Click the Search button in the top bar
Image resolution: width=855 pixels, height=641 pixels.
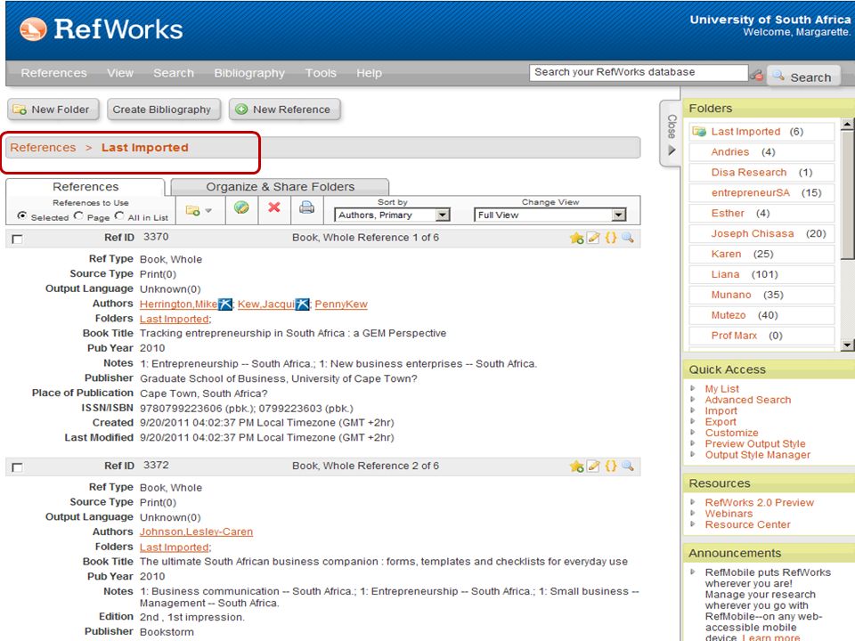(x=803, y=77)
